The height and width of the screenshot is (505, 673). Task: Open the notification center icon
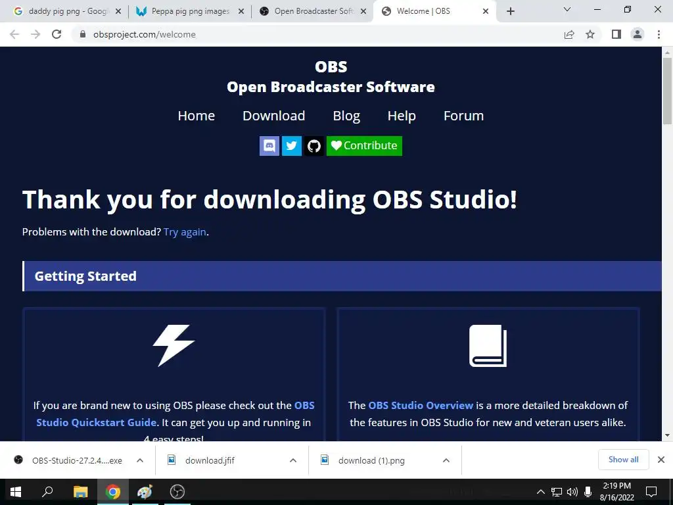tap(651, 492)
